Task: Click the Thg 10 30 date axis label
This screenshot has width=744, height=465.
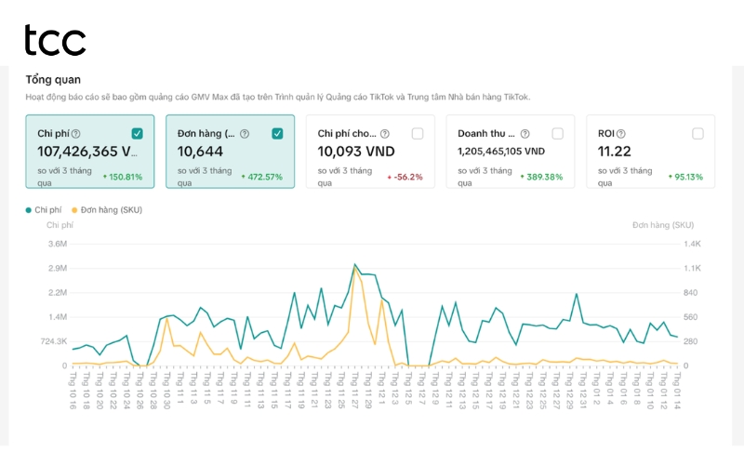Action: click(x=166, y=391)
